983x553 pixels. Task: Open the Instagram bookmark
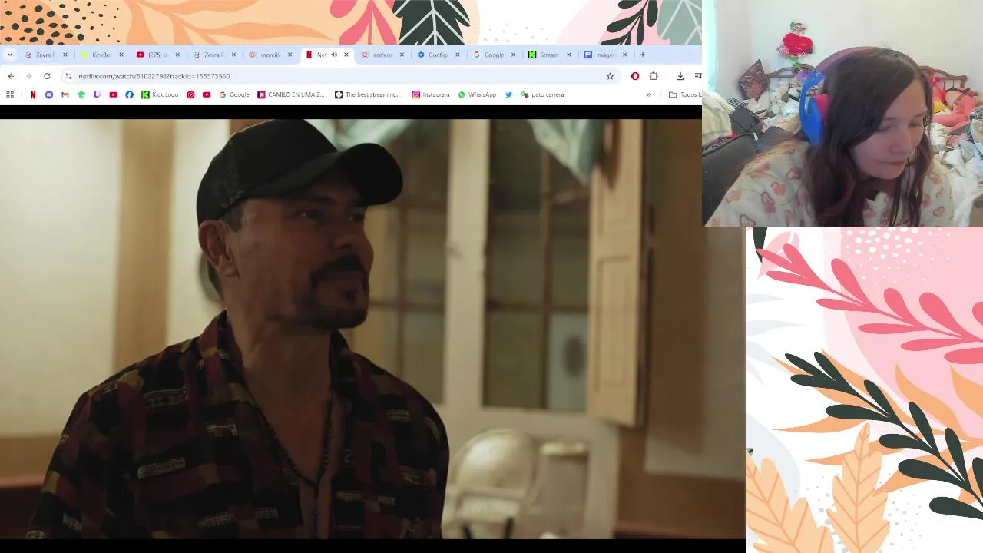pos(431,94)
